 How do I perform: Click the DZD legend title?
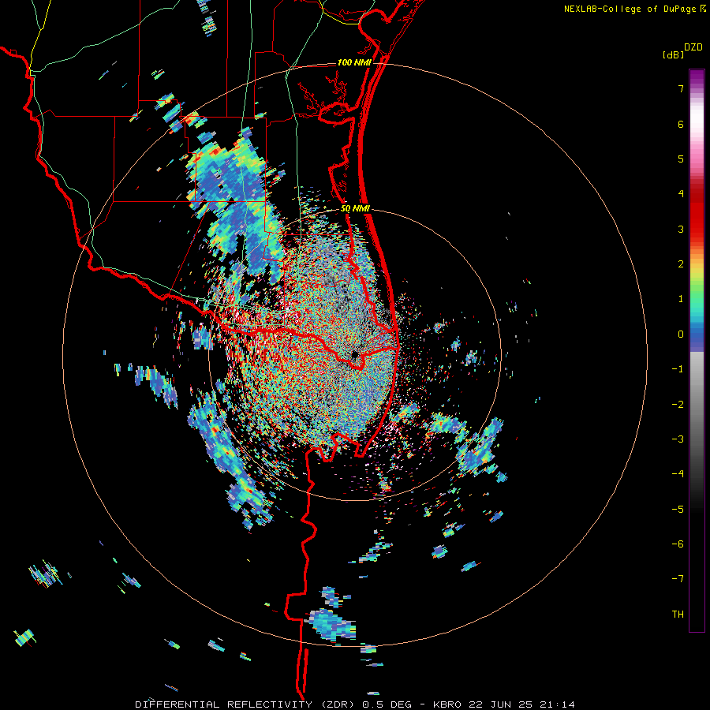point(693,47)
